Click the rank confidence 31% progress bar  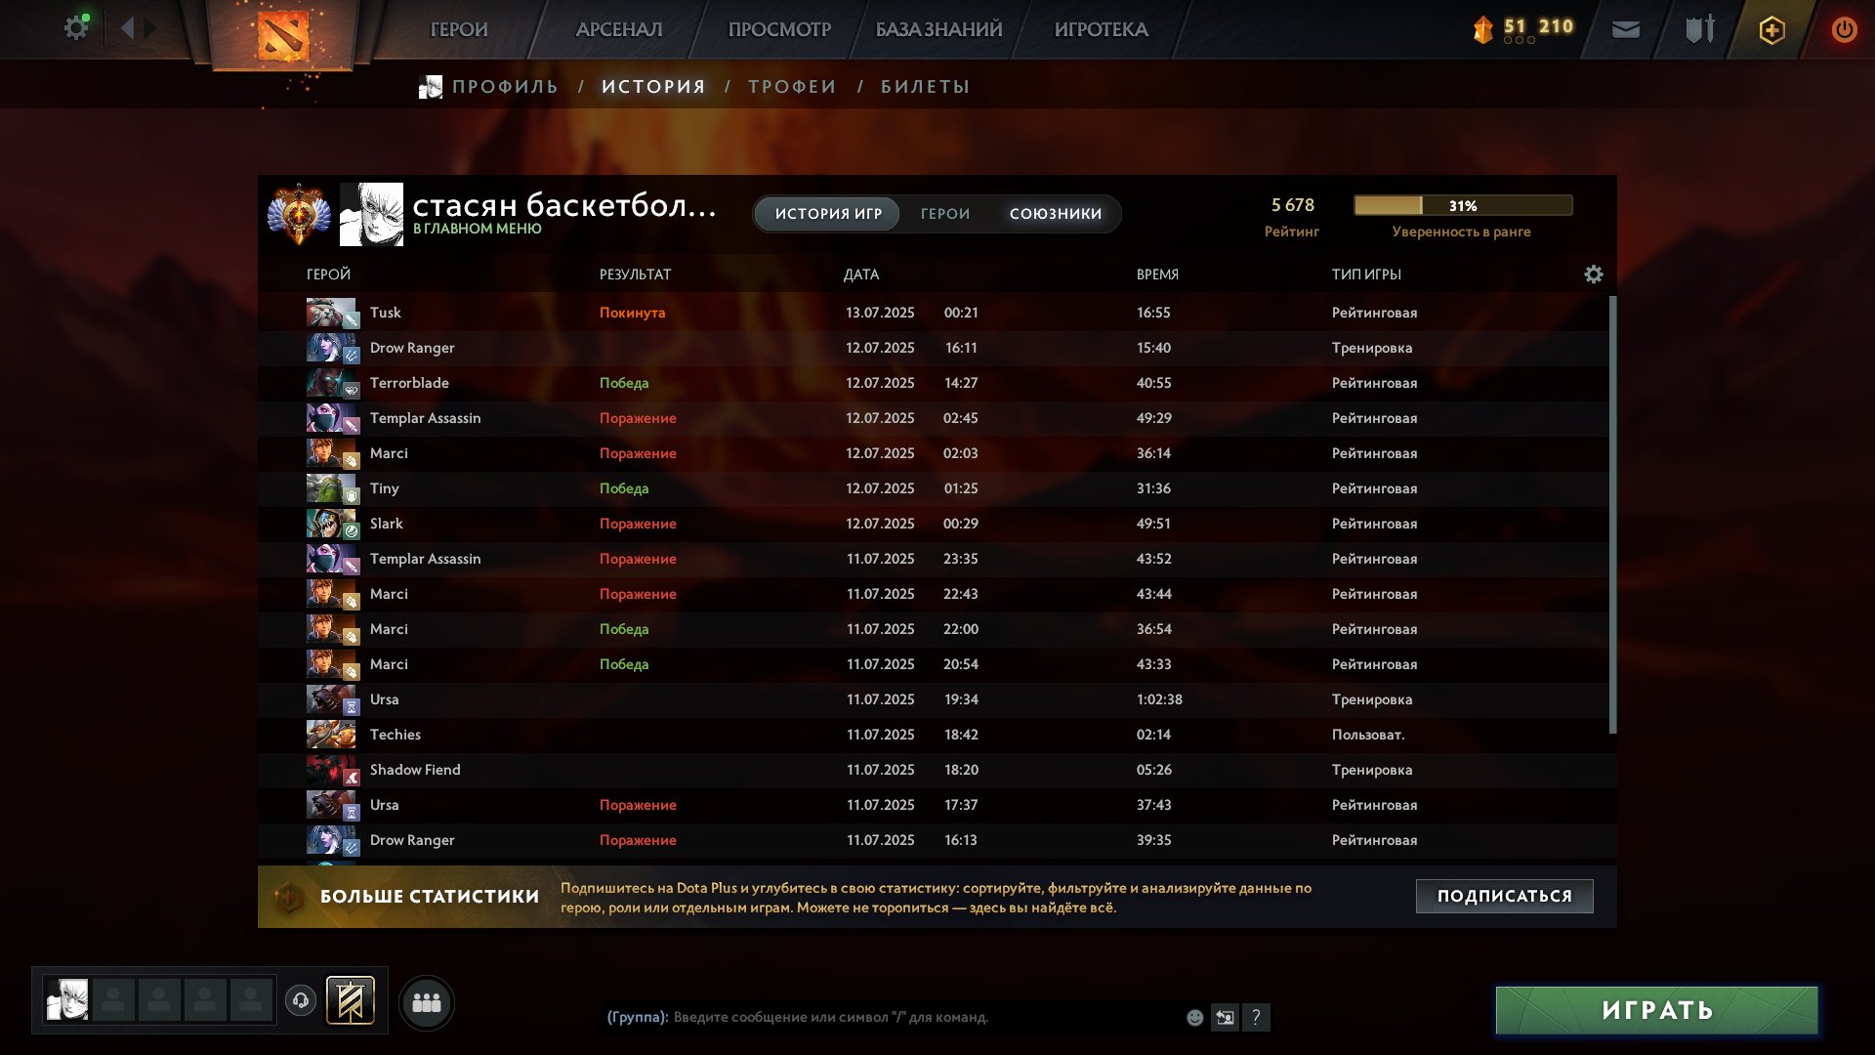1463,205
